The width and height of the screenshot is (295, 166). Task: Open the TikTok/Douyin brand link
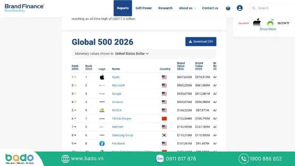tap(122, 118)
